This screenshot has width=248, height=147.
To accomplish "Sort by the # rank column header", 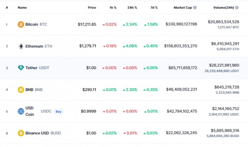I will (7, 8).
